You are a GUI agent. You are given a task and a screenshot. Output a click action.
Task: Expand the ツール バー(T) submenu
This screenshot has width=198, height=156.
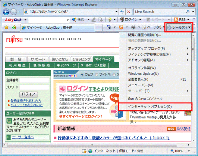pyautogui.click(x=155, y=91)
